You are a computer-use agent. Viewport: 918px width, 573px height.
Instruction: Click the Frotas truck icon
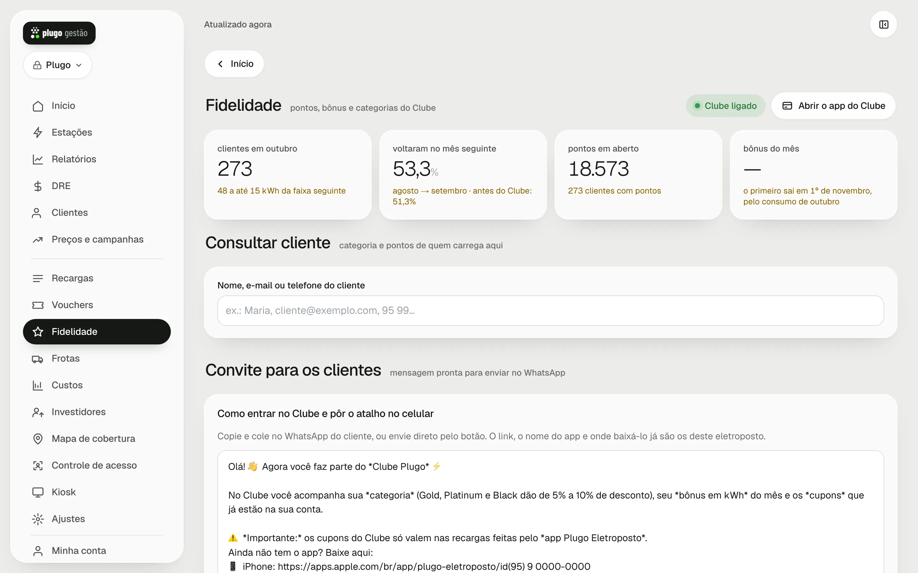[38, 359]
